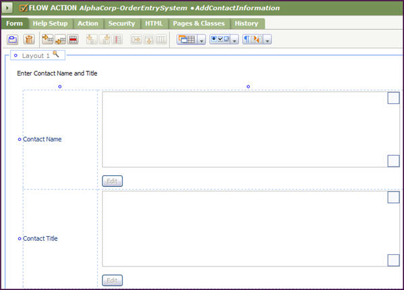Click the greyed insert column after icon
The height and width of the screenshot is (290, 404).
click(105, 40)
